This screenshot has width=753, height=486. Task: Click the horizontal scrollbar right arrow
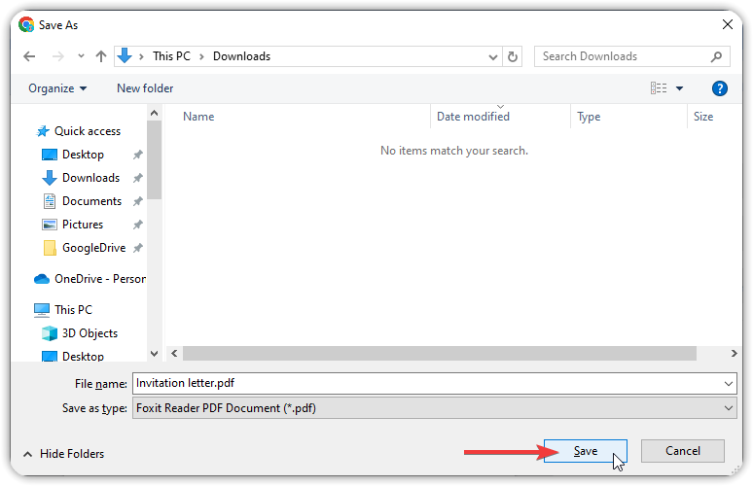click(x=734, y=354)
